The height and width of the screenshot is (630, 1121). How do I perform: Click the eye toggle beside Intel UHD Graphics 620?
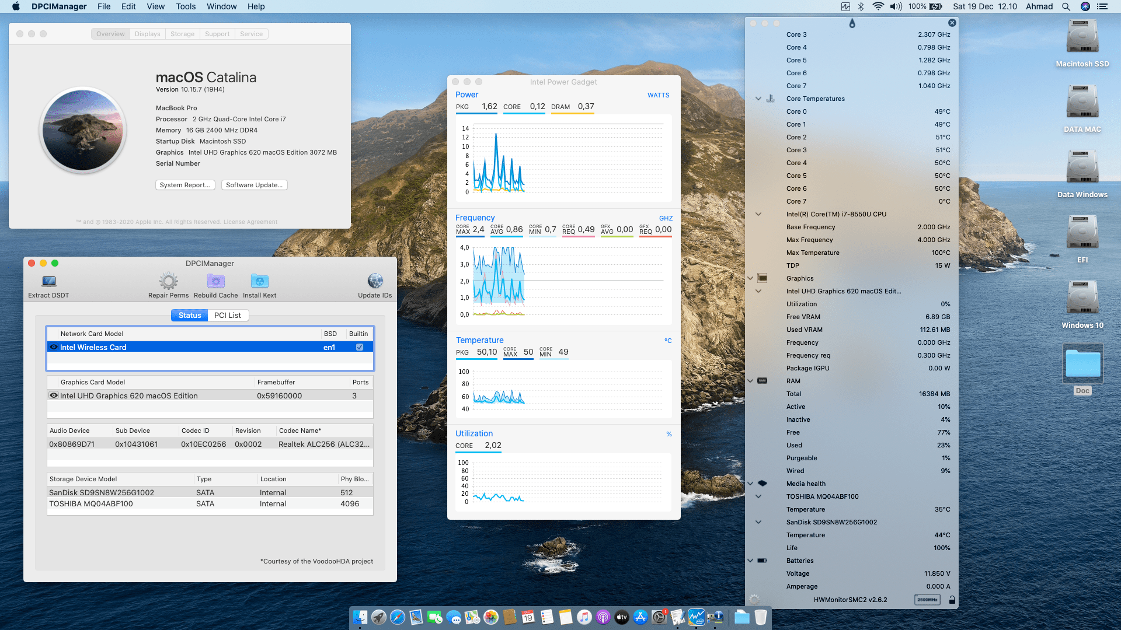pyautogui.click(x=54, y=395)
